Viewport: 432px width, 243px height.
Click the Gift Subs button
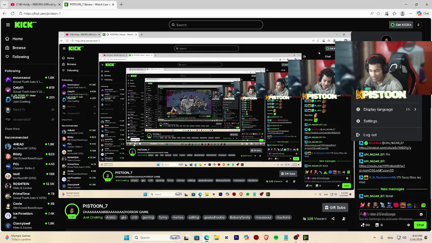(x=335, y=208)
